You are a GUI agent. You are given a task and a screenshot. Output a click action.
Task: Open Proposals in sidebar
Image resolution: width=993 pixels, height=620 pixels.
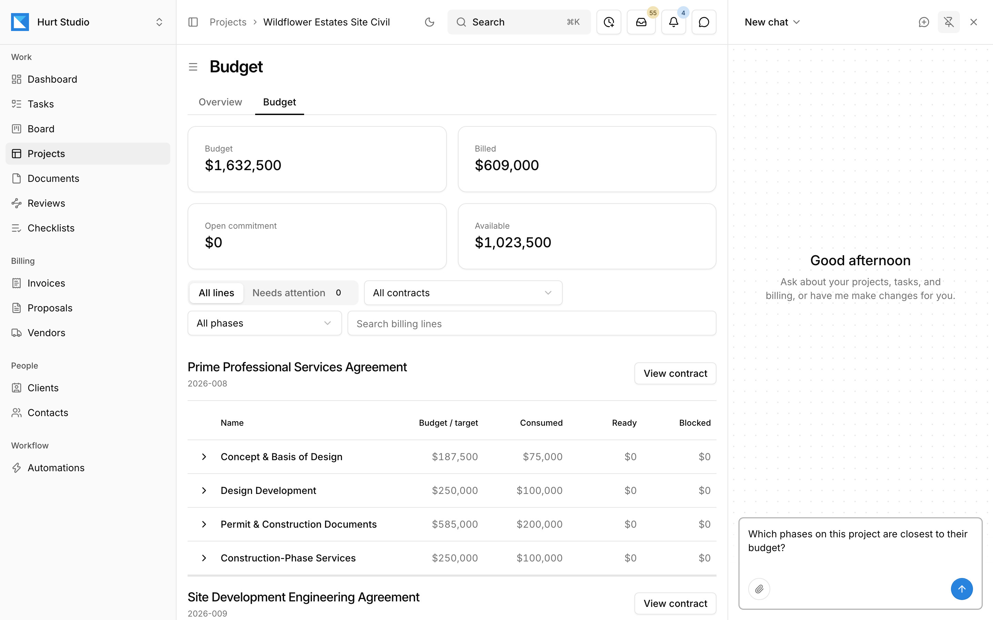[88, 308]
